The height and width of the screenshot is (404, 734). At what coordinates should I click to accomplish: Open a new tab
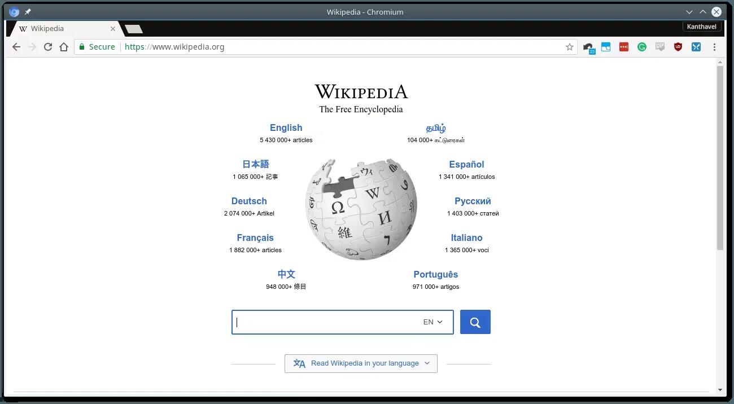point(133,29)
